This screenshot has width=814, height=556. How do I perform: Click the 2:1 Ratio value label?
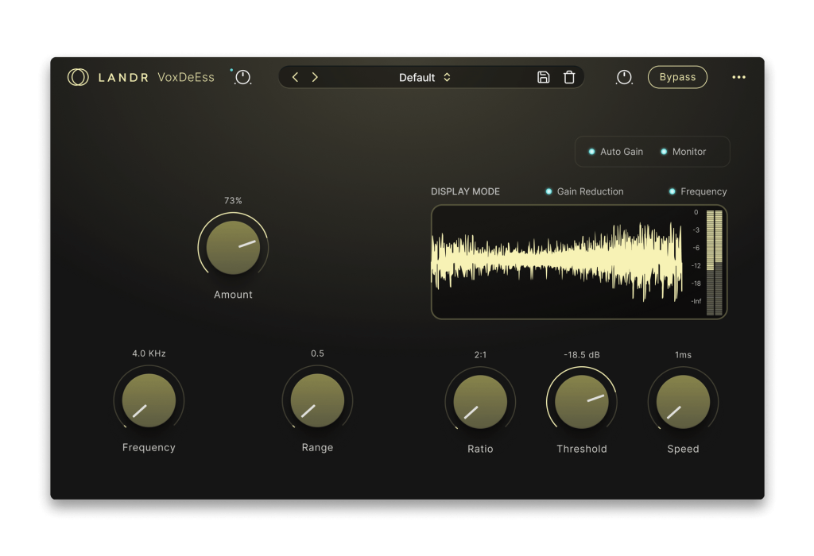[x=480, y=355]
